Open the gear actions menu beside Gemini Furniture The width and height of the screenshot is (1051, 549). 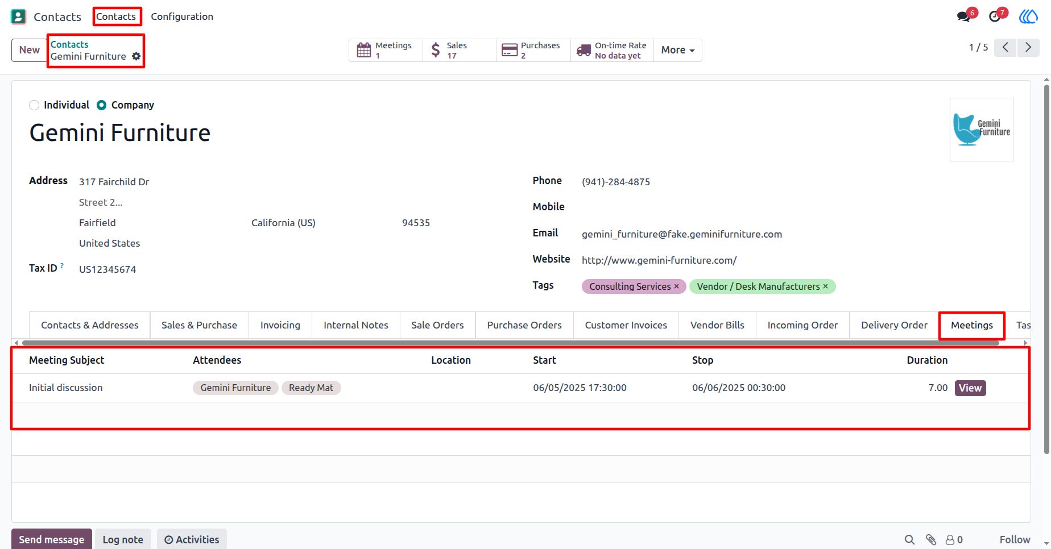pyautogui.click(x=136, y=56)
